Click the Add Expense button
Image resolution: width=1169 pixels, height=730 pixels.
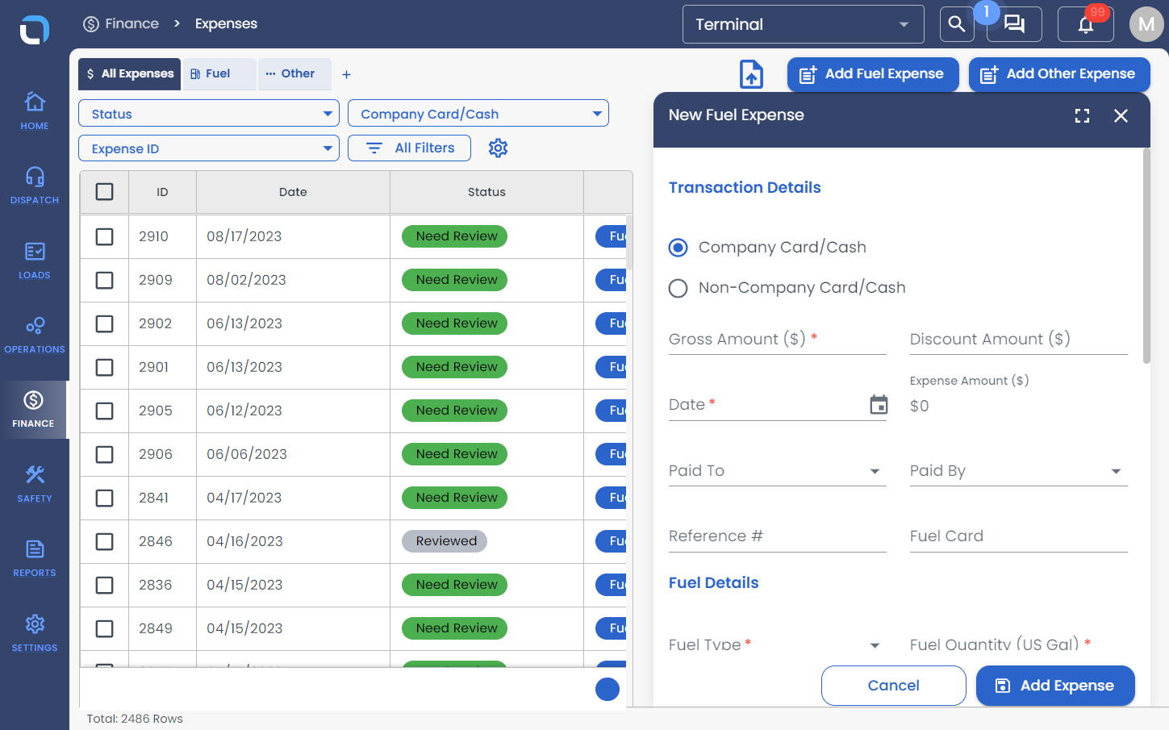pyautogui.click(x=1055, y=686)
